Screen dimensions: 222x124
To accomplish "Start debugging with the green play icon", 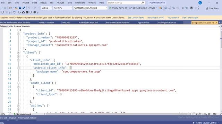I will pyautogui.click(x=110, y=8).
